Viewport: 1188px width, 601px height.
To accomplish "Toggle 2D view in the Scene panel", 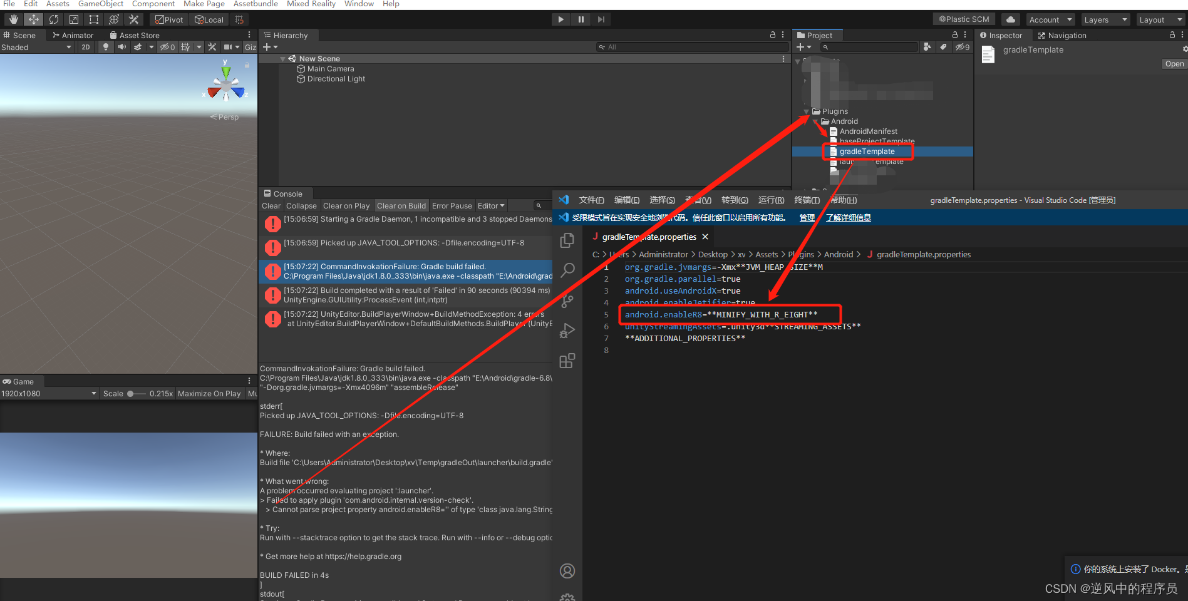I will tap(85, 46).
